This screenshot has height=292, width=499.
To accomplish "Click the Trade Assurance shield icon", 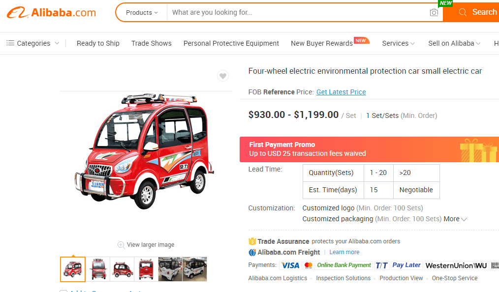I will [x=252, y=241].
